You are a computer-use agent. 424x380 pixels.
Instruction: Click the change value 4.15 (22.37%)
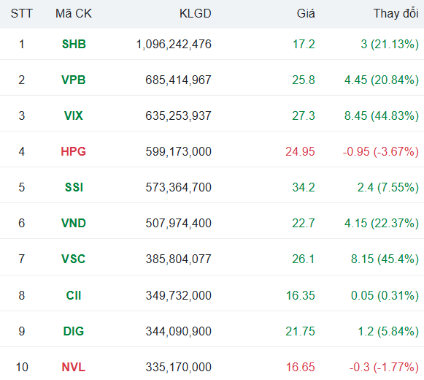[382, 223]
